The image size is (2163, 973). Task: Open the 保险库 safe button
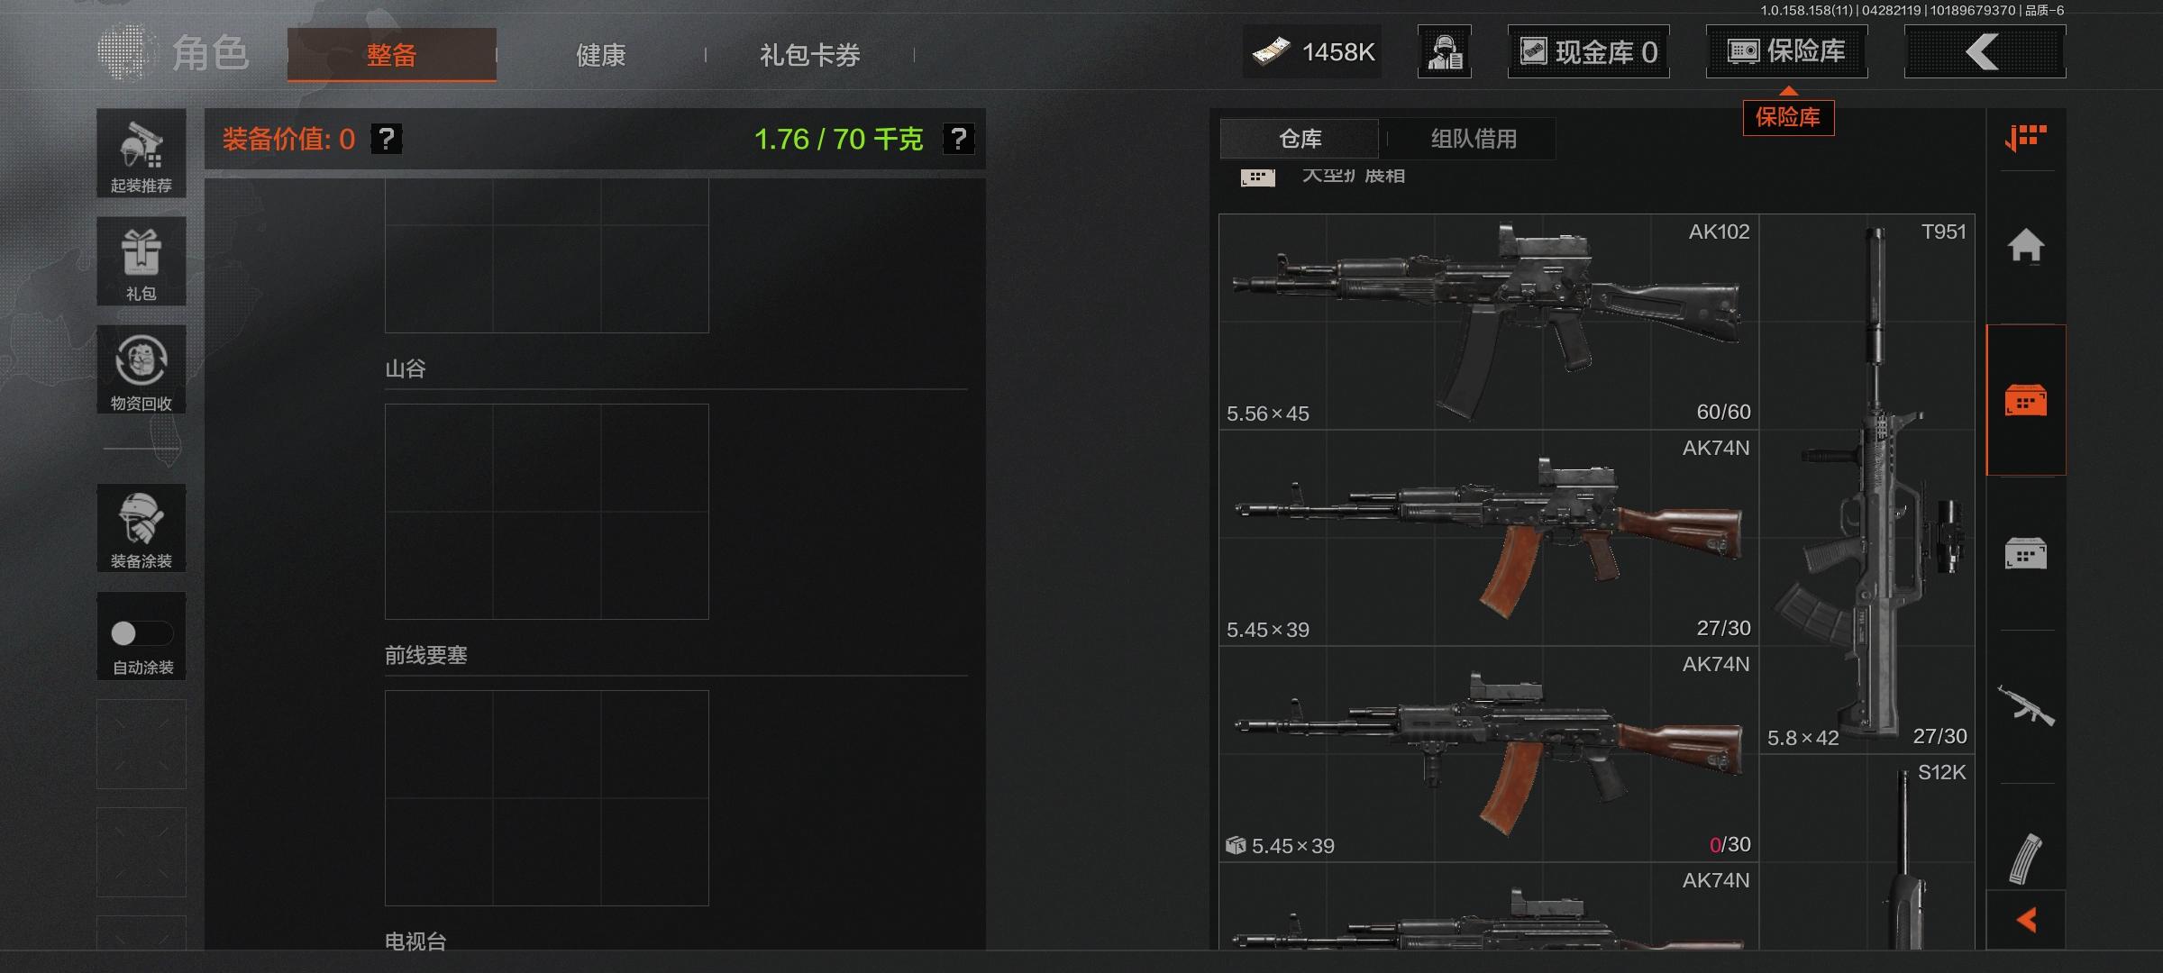pos(1786,52)
